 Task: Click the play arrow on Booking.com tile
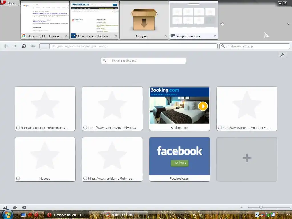(203, 106)
